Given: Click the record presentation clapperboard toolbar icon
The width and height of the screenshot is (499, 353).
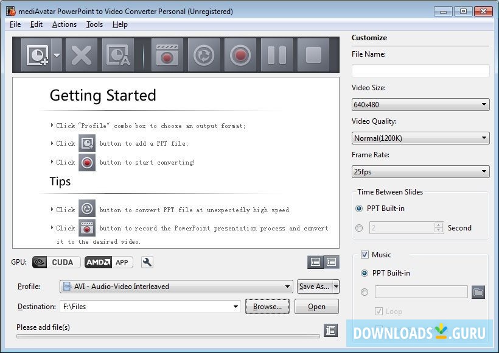Looking at the screenshot, I should [x=167, y=55].
